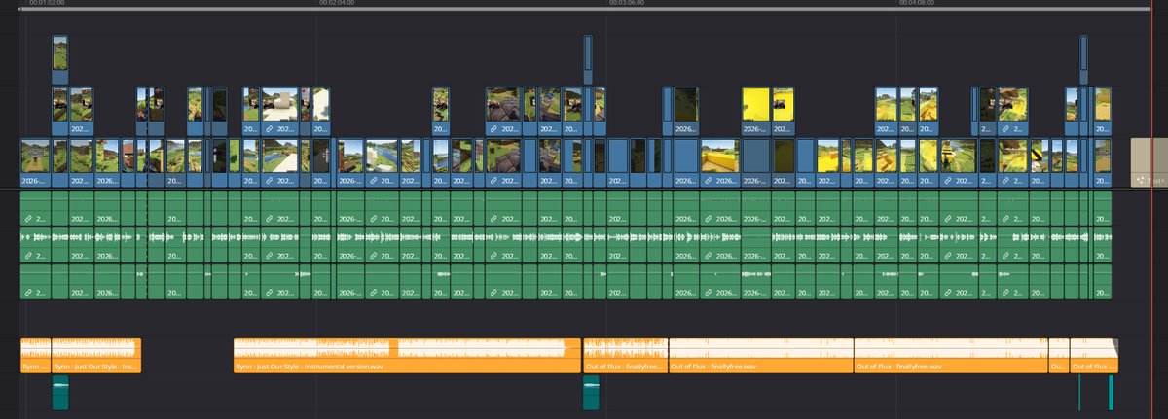Click the 00:03:06:00 timecode on the ruler
This screenshot has width=1168, height=419.
pos(627,3)
